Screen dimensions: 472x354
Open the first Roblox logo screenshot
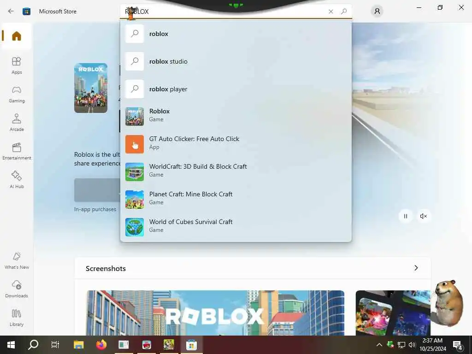(215, 313)
